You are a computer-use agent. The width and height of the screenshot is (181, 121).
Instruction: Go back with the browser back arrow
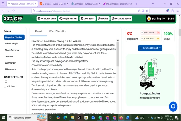3,11
